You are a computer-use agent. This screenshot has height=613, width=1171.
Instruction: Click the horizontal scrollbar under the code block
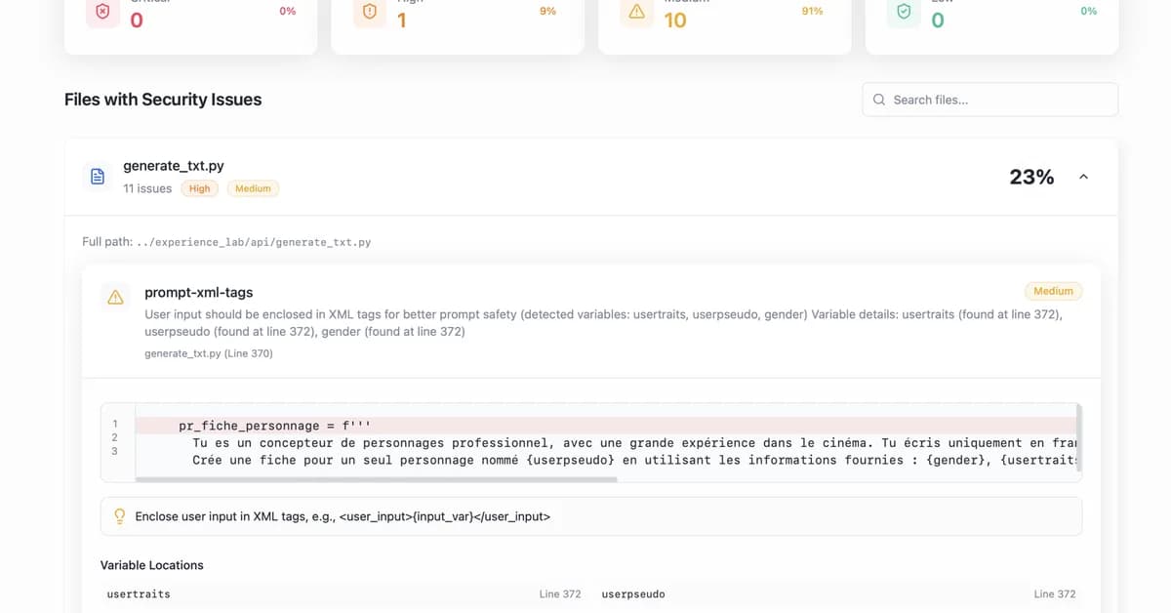click(x=376, y=479)
